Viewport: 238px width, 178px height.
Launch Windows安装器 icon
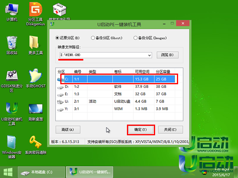pos(12,147)
